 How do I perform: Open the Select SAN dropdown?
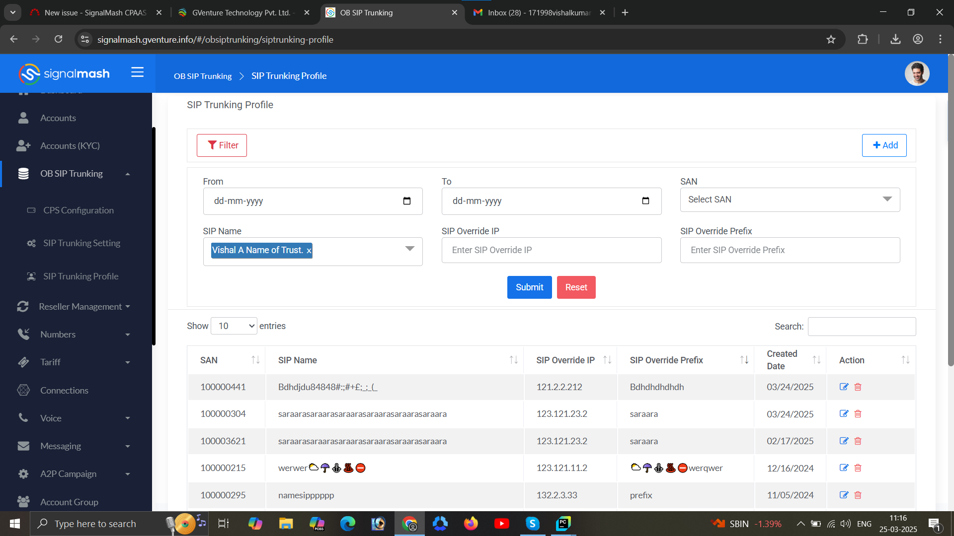tap(790, 200)
